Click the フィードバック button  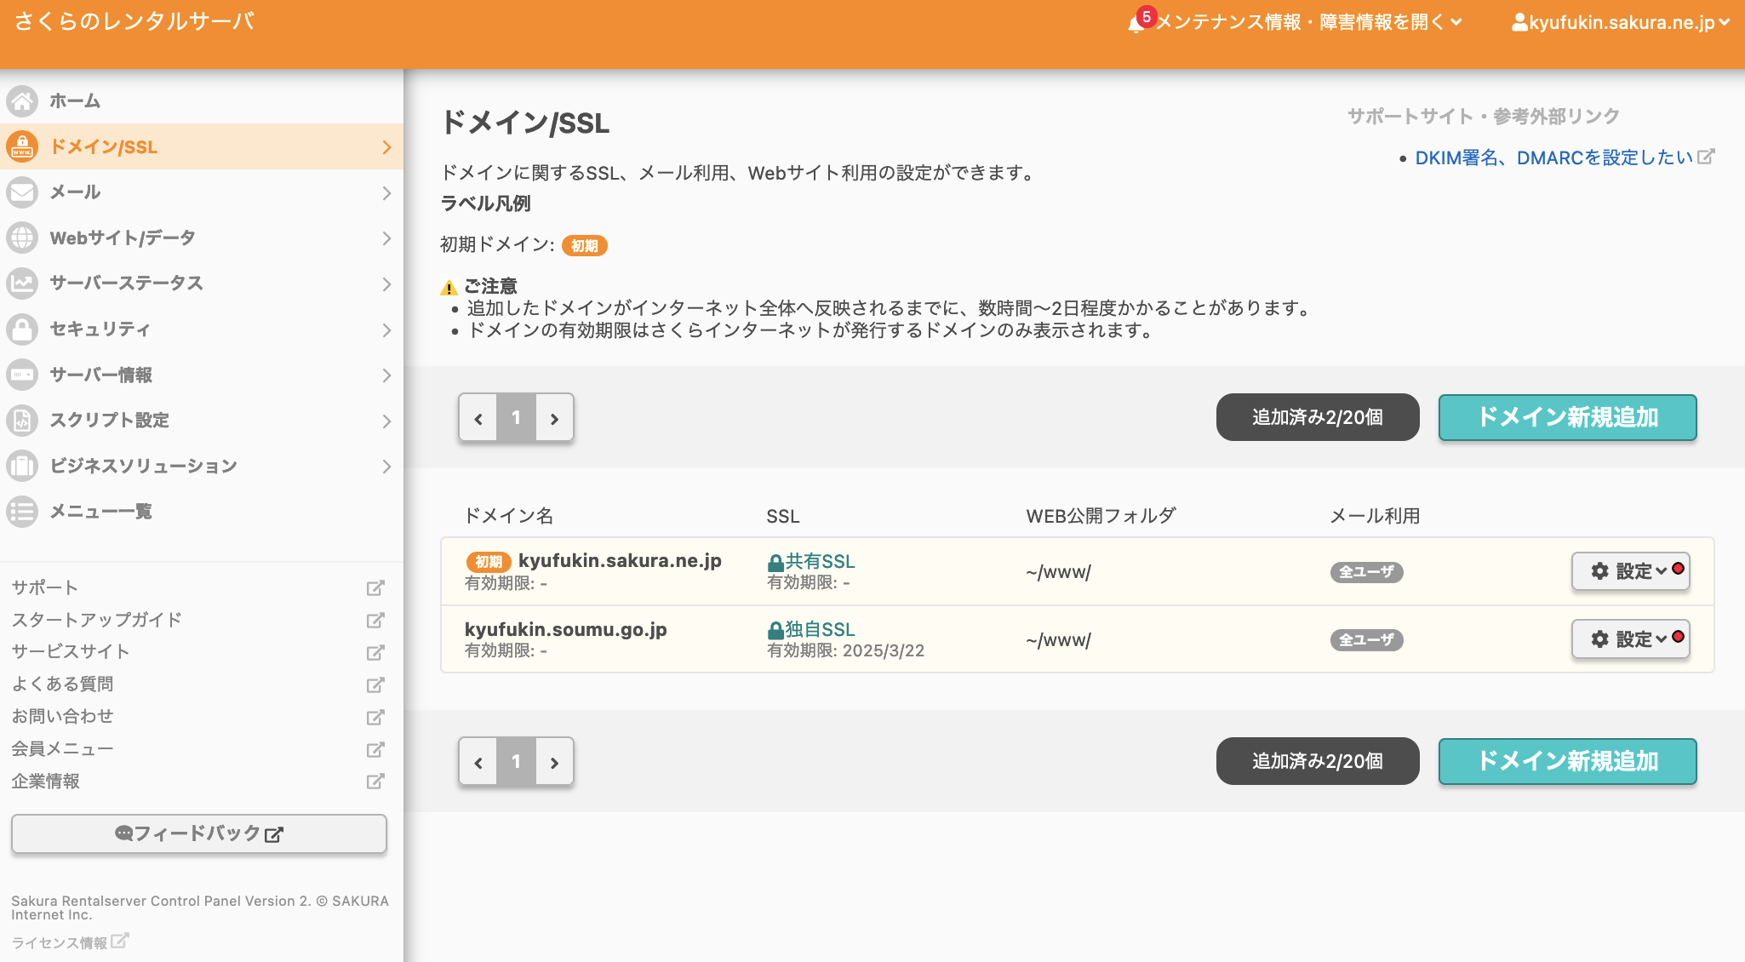click(x=199, y=833)
